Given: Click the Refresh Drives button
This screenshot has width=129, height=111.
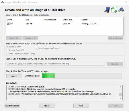Looking at the screenshot, I should [x=116, y=38].
